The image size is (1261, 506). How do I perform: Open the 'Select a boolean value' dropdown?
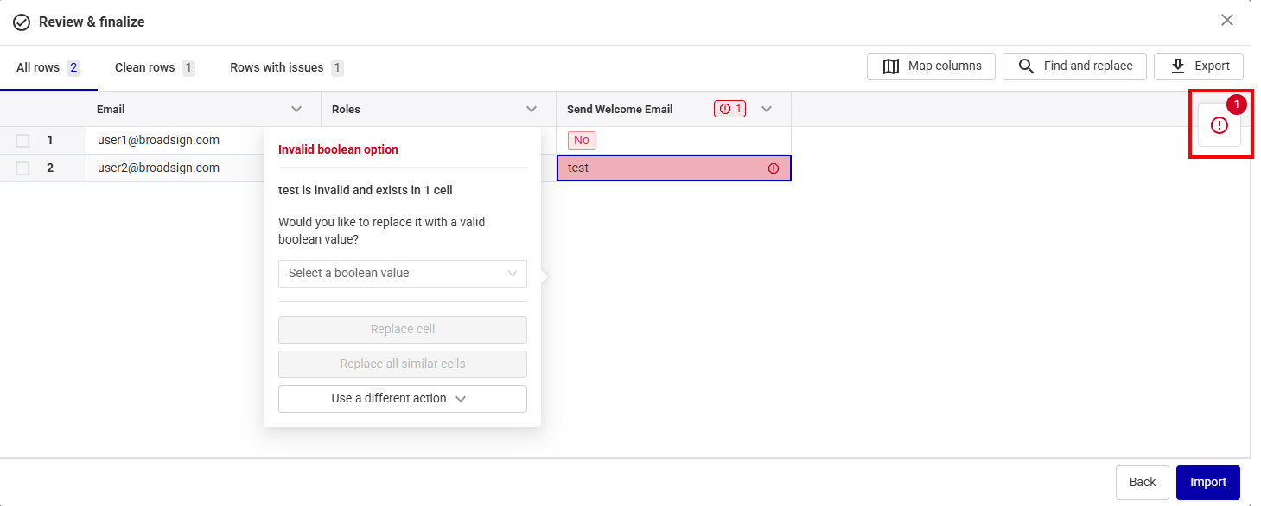[402, 274]
